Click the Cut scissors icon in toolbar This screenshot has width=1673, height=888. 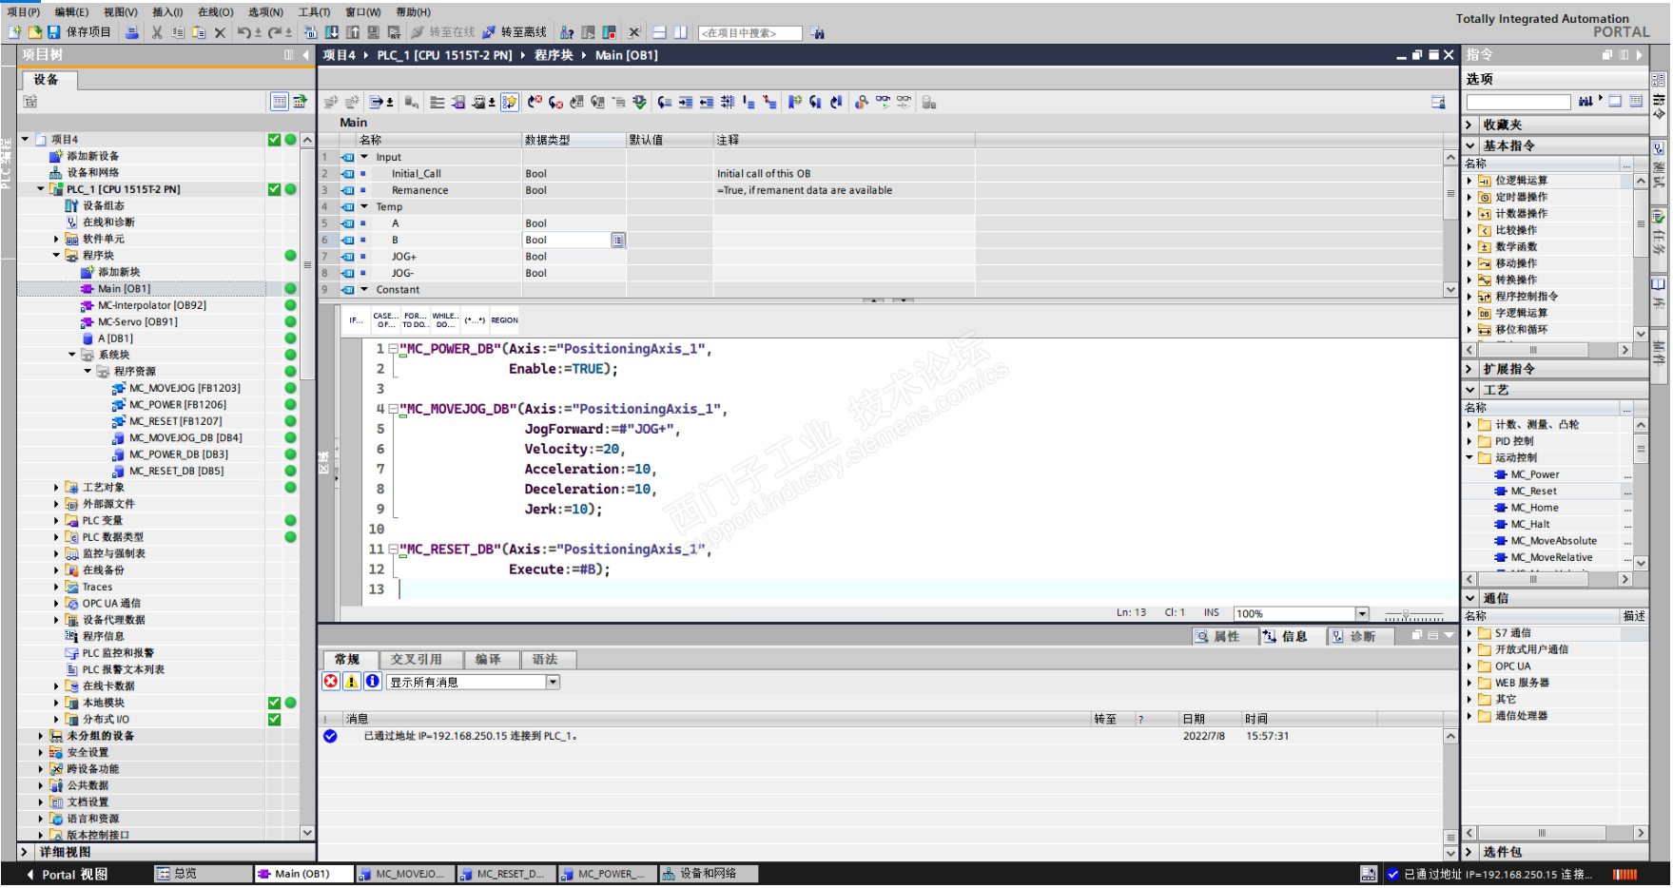coord(157,32)
